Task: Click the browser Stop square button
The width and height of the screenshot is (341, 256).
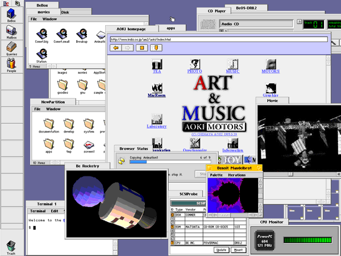Action: (x=142, y=48)
